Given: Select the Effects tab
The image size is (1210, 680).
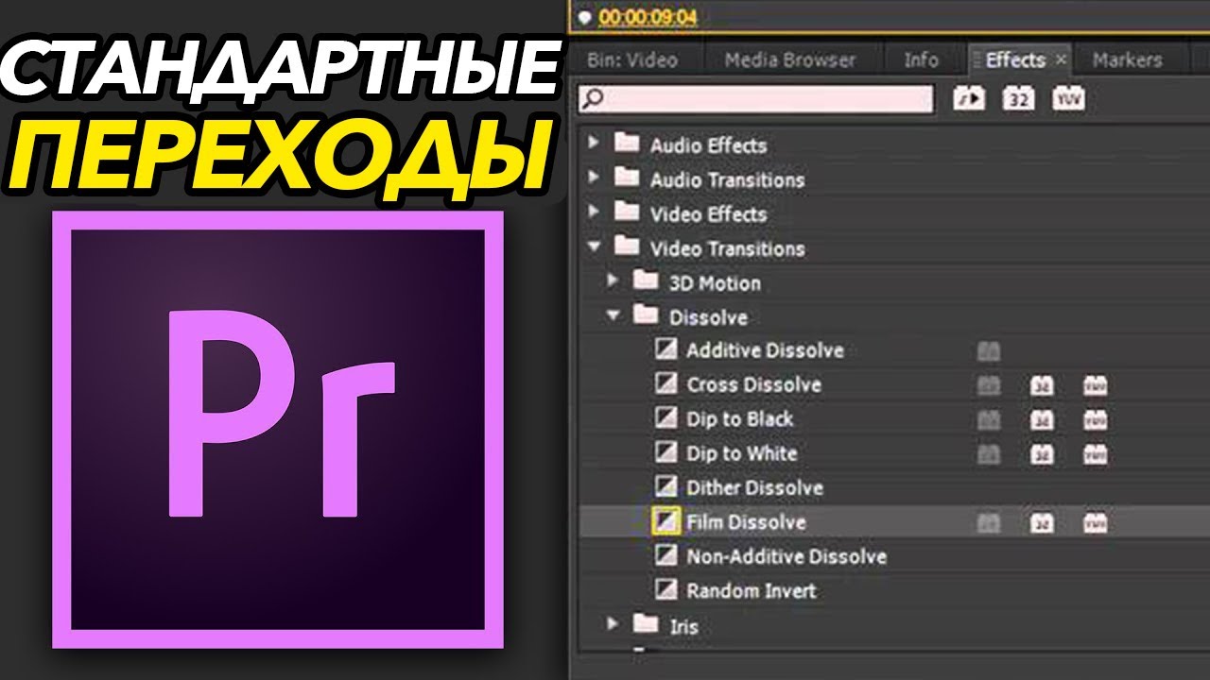Looking at the screenshot, I should (x=1015, y=59).
